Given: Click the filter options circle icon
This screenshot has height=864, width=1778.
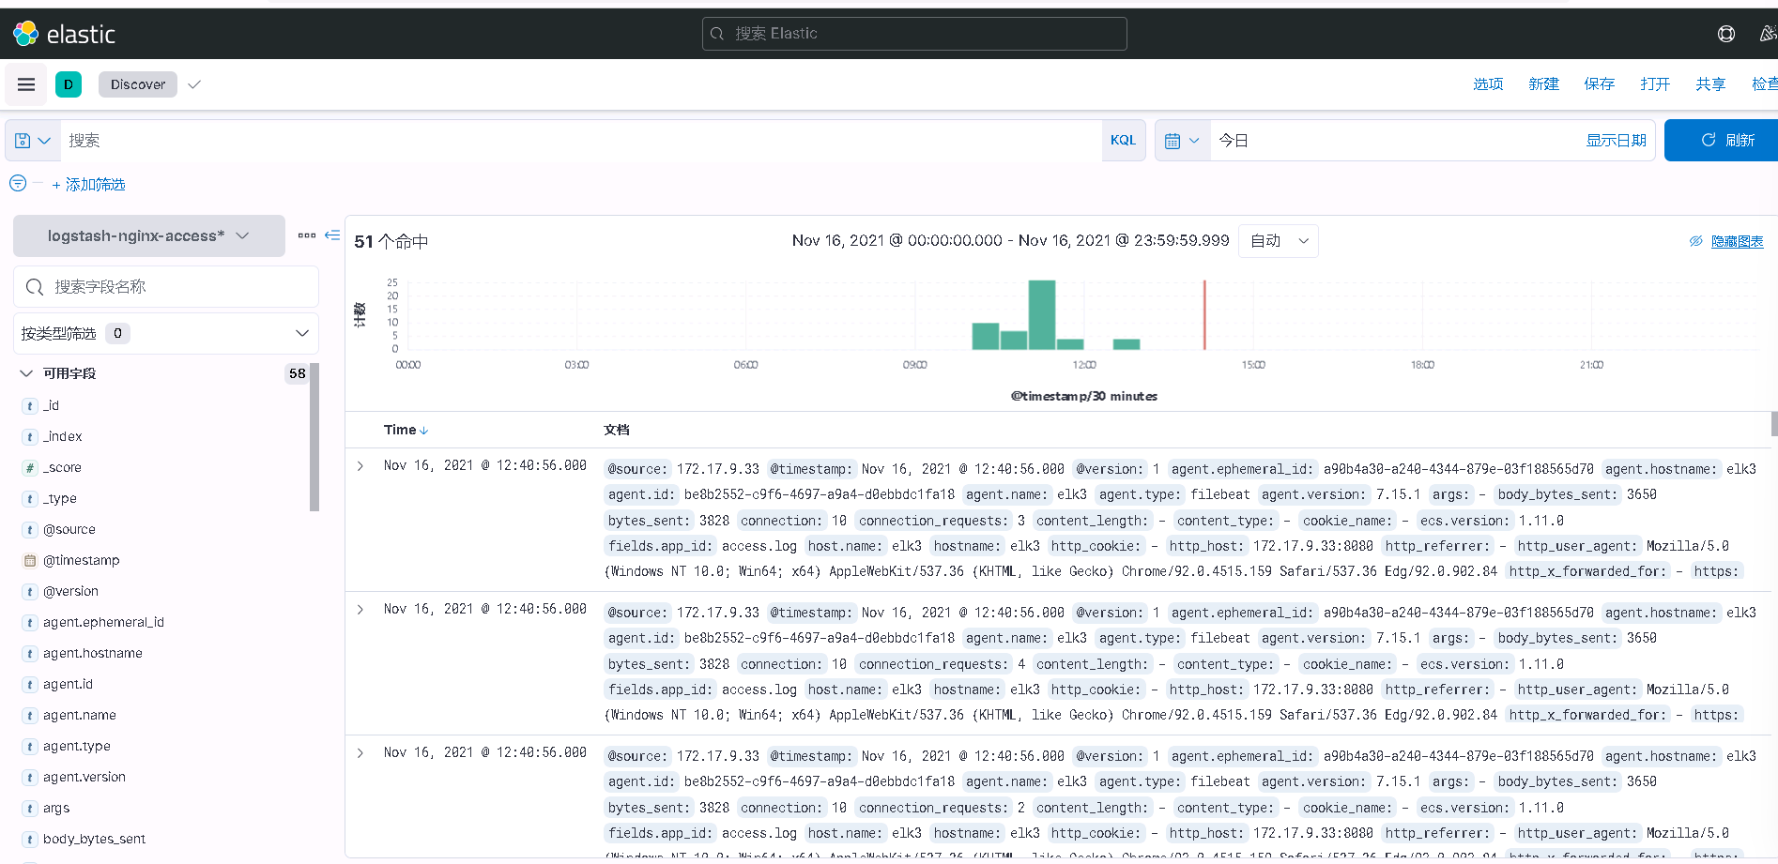Looking at the screenshot, I should tap(18, 183).
